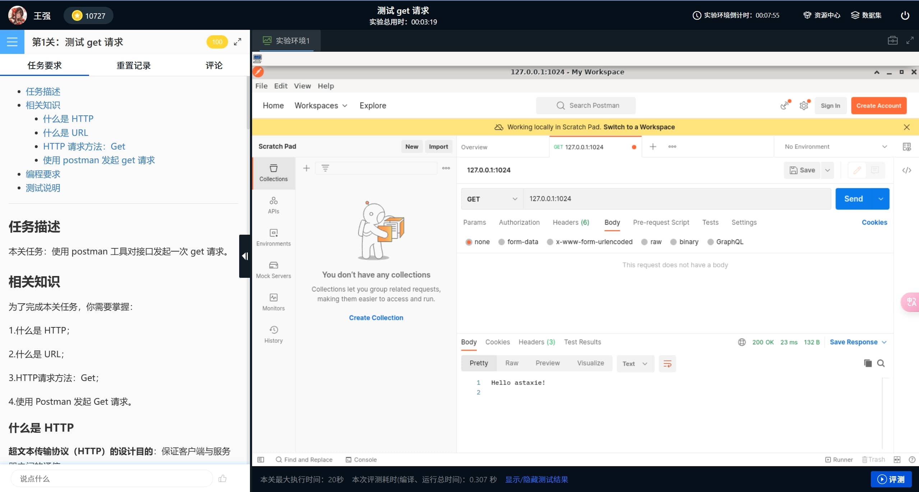
Task: Open the Save Response dropdown
Action: tap(858, 342)
